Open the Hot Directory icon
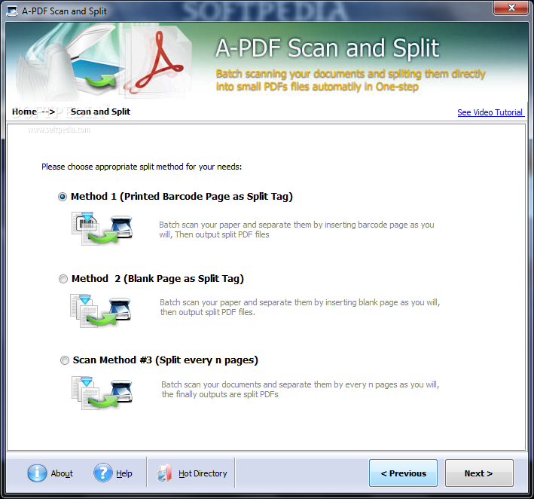This screenshot has height=499, width=534. click(x=164, y=473)
